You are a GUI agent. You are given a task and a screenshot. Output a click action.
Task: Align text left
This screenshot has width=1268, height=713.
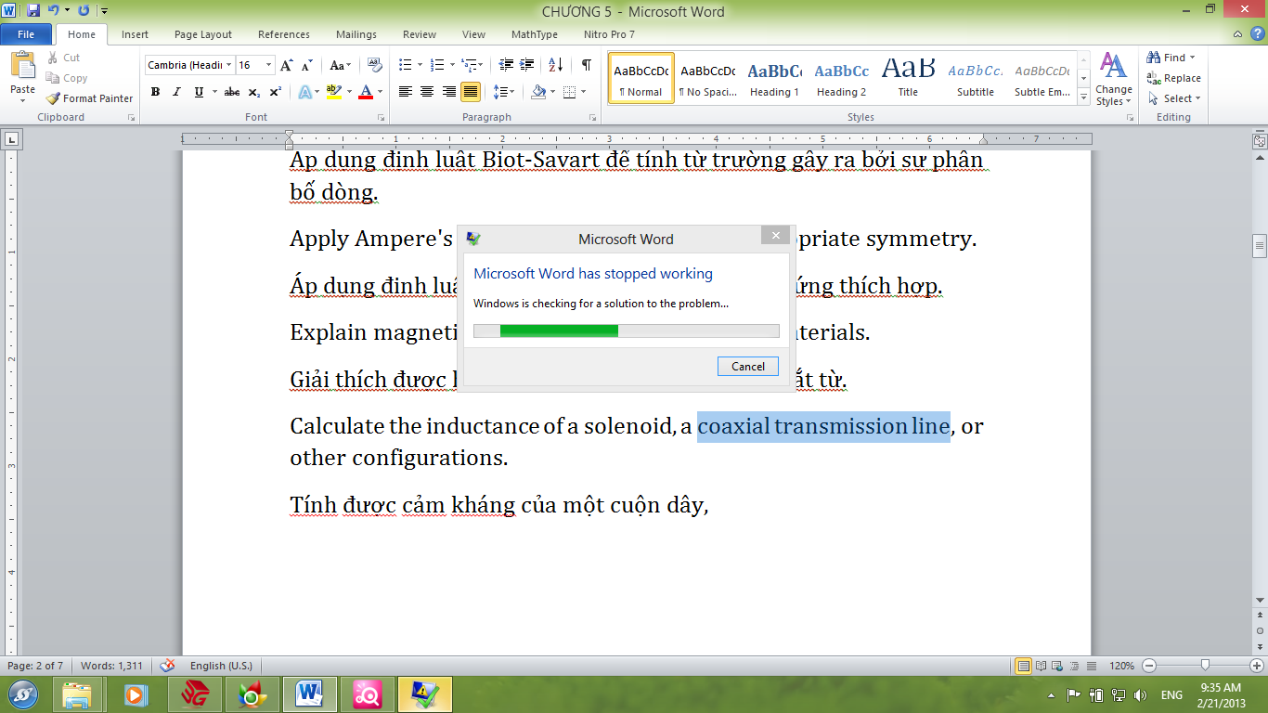click(x=405, y=92)
